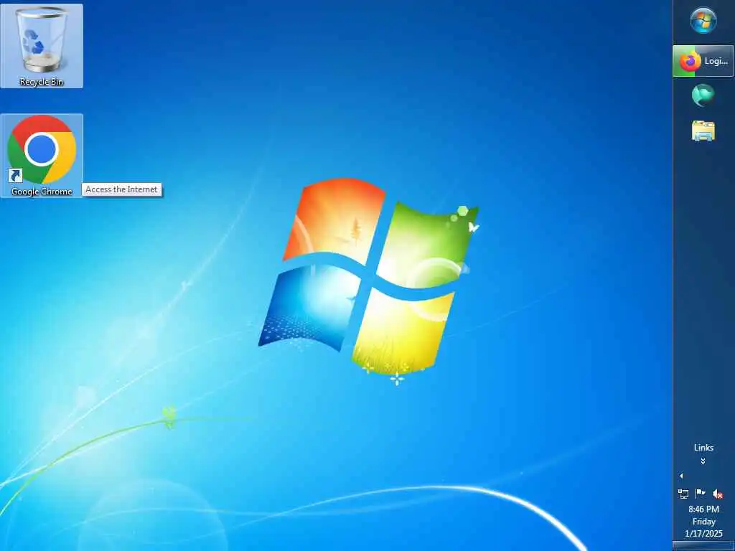Image resolution: width=735 pixels, height=551 pixels.
Task: Launch the teal globe browser taskbar icon
Action: 703,95
